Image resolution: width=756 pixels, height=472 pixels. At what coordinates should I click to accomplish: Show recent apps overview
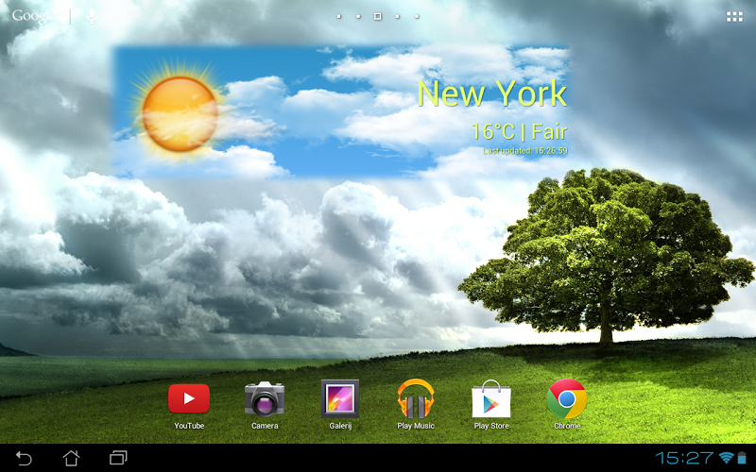118,458
